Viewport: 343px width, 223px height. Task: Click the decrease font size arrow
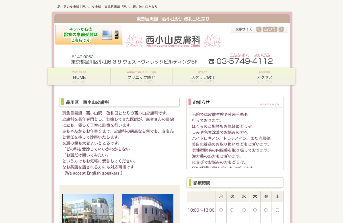tap(259, 29)
